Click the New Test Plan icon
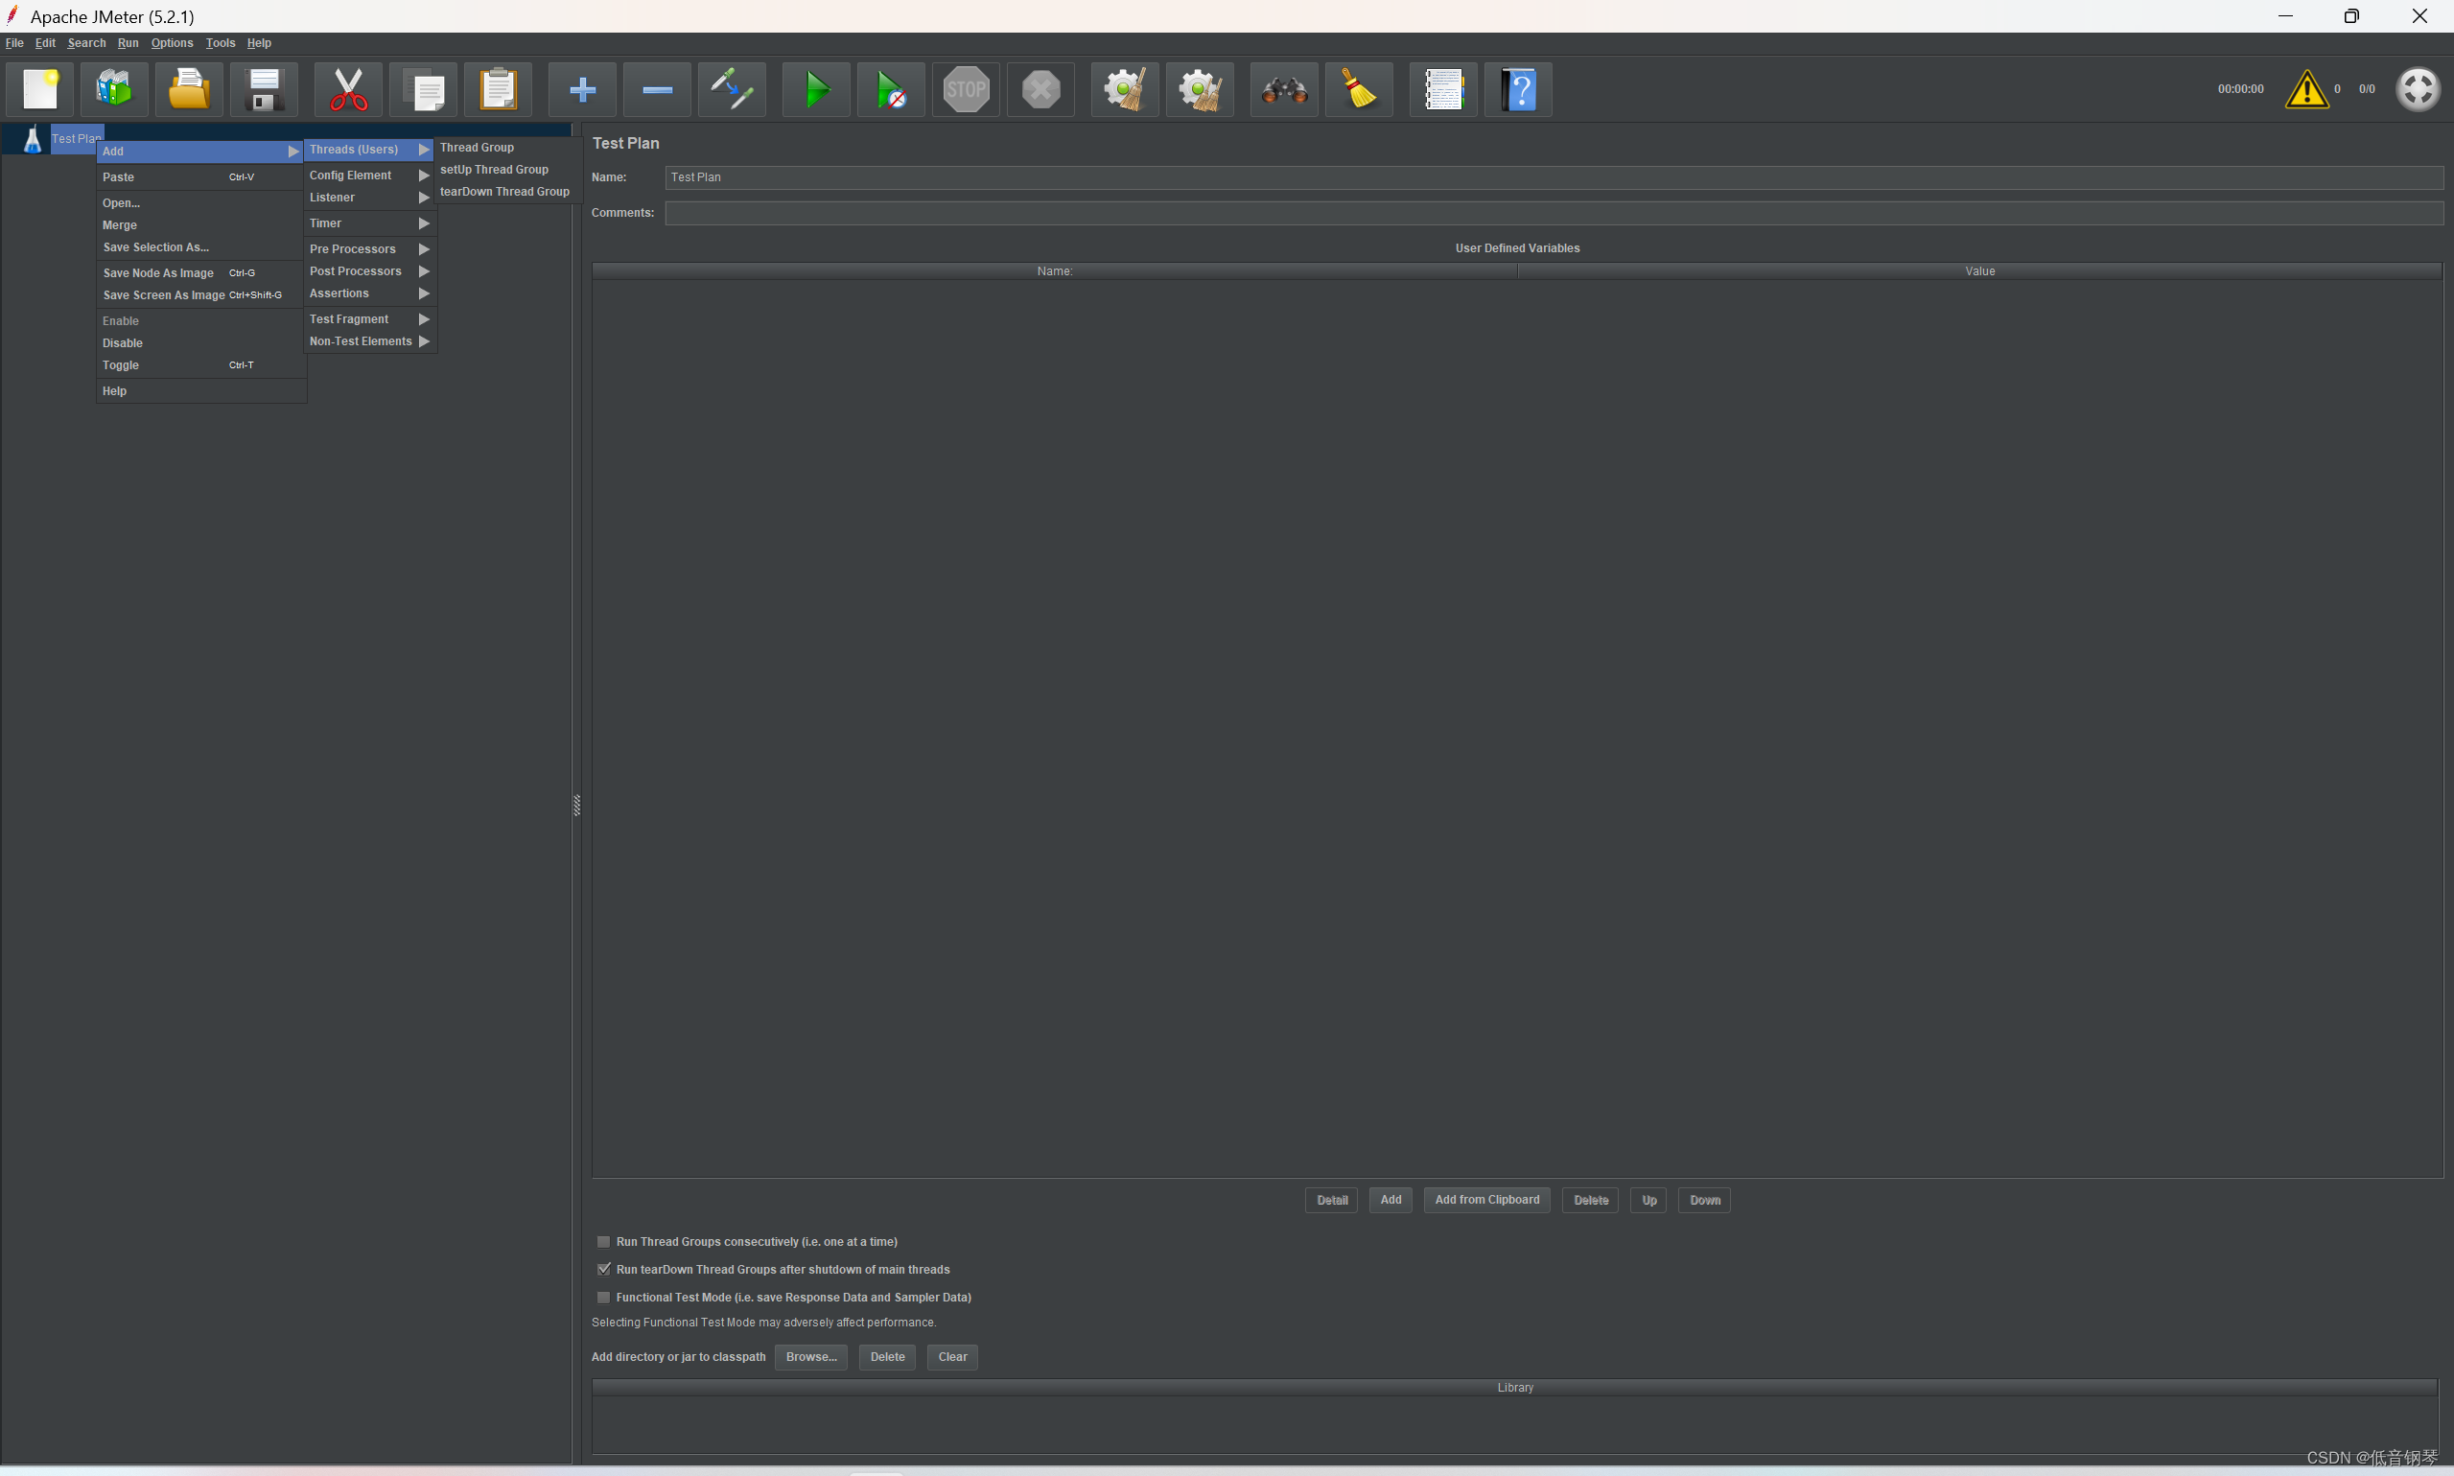The width and height of the screenshot is (2454, 1476). click(38, 89)
